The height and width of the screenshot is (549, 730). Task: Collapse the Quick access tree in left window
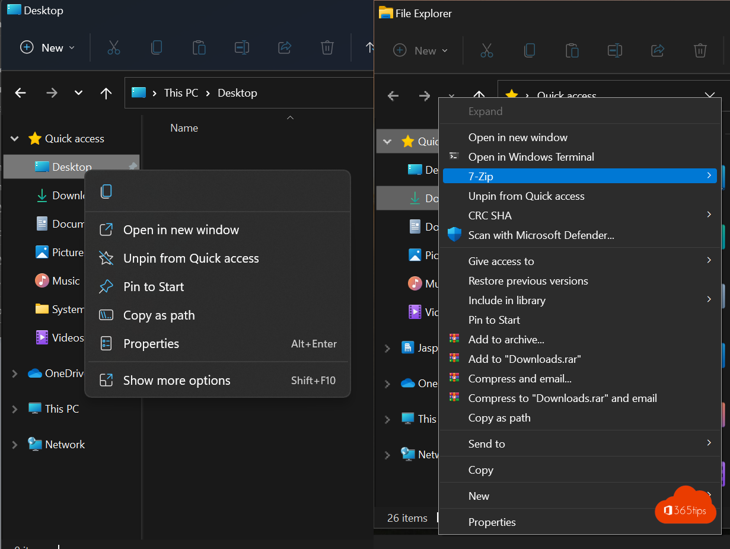click(x=15, y=139)
